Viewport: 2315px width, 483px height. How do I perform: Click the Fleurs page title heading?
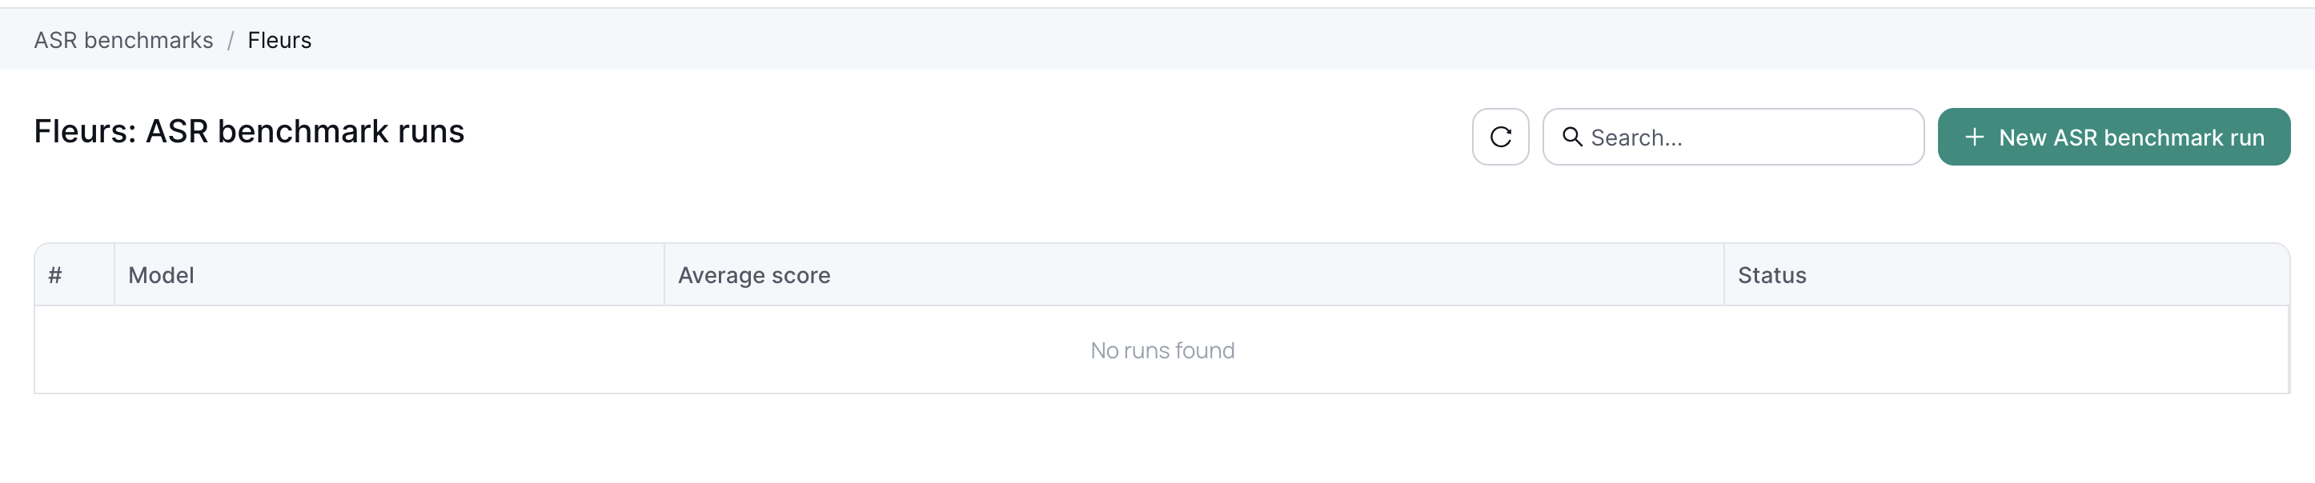click(250, 130)
